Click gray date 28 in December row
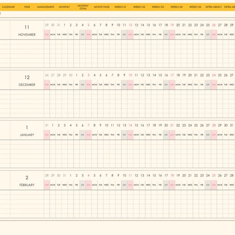Screen dimensions: 235x235 click(59, 75)
